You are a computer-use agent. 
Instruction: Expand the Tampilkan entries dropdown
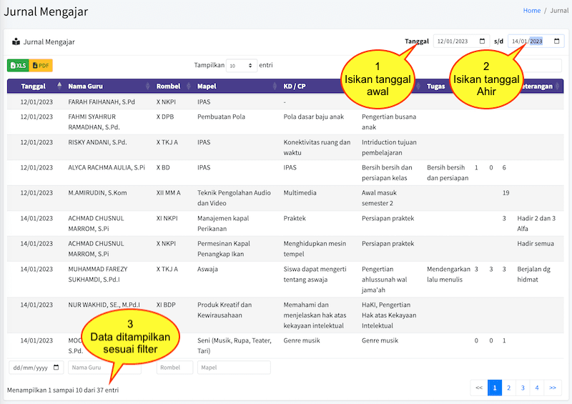pos(242,66)
